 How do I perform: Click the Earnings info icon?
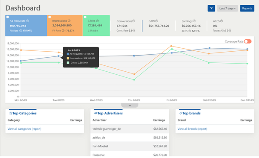point(194,21)
